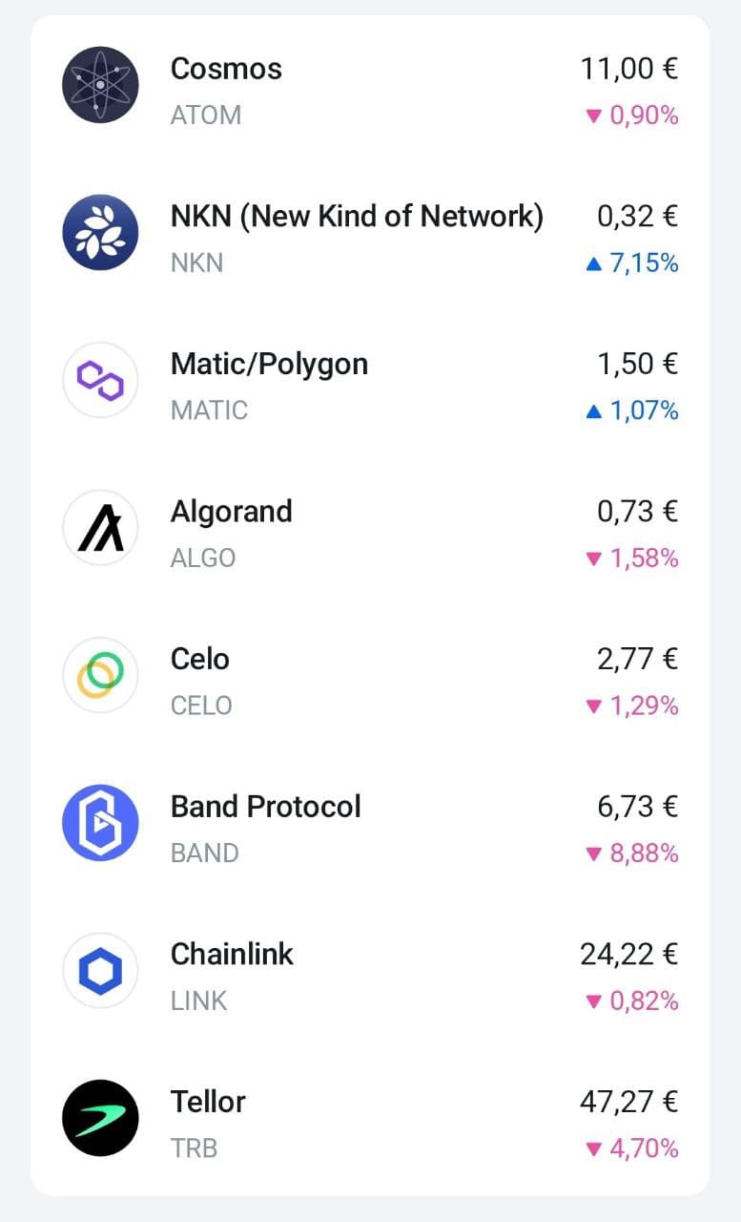Image resolution: width=741 pixels, height=1222 pixels.
Task: Click the Chainlink 24,22 € price
Action: click(628, 954)
